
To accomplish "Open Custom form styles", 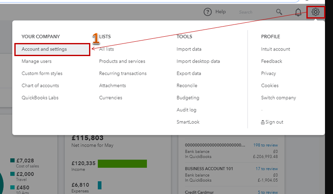I will coord(42,73).
